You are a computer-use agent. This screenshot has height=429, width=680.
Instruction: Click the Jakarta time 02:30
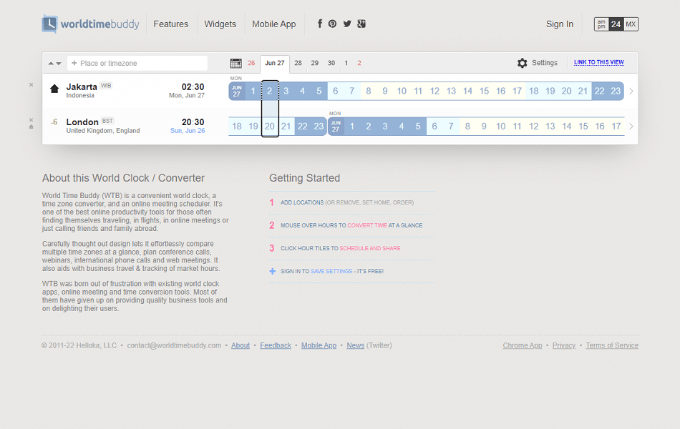click(x=193, y=87)
